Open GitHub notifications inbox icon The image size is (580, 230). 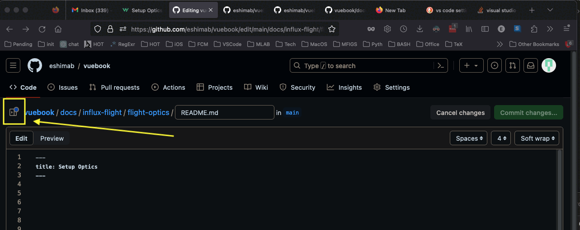point(531,65)
